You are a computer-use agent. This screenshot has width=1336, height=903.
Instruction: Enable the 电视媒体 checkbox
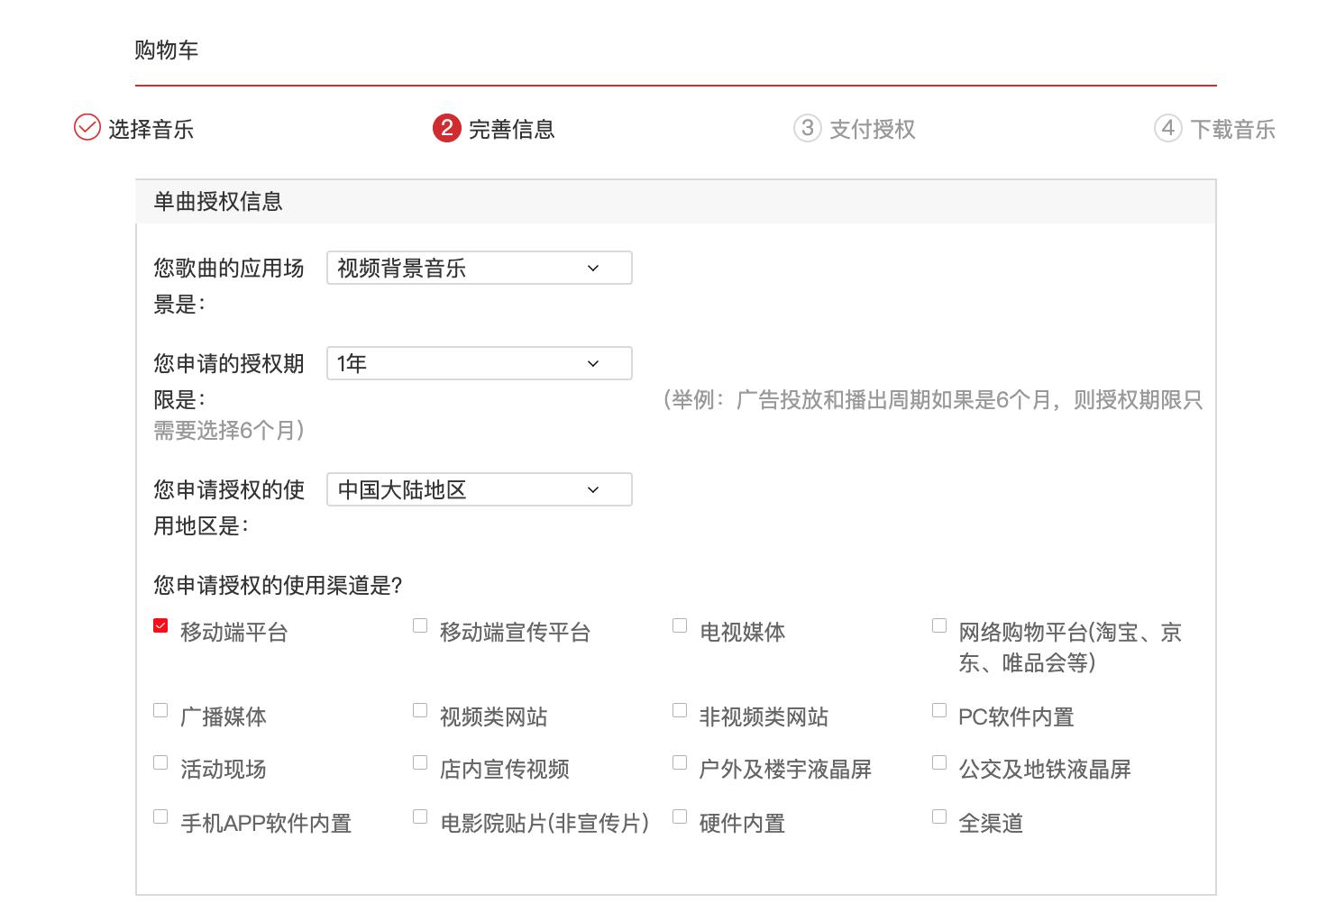click(x=680, y=625)
